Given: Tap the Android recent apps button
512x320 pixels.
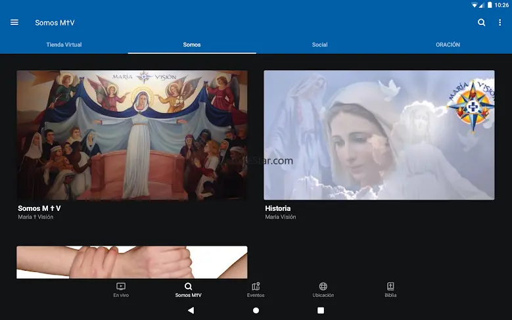Looking at the screenshot, I should pos(321,310).
